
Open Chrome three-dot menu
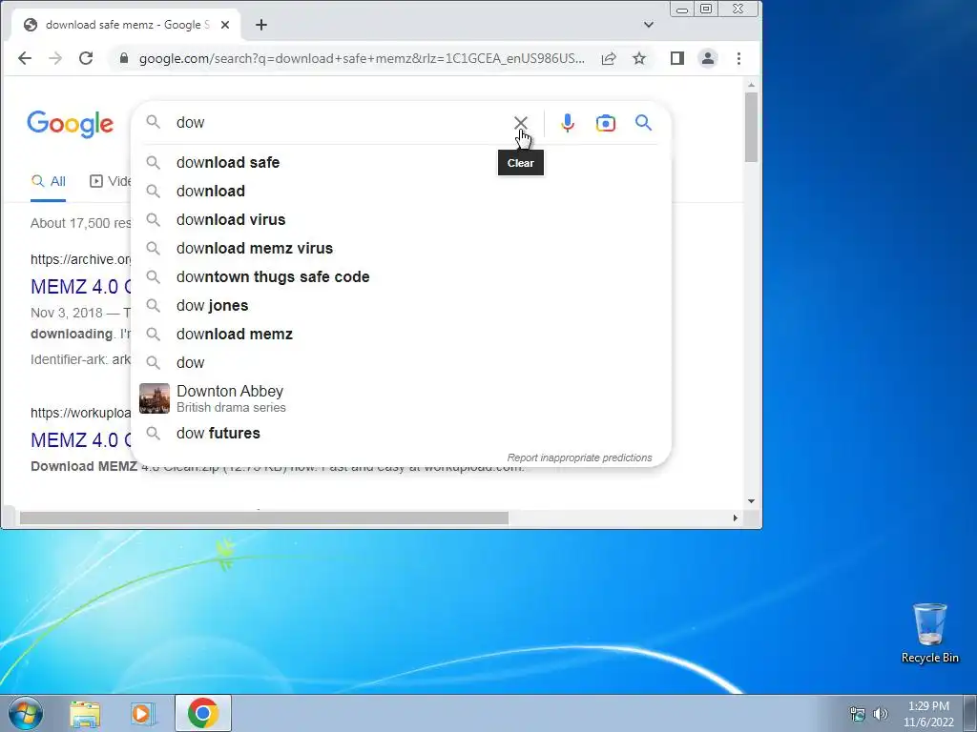[739, 58]
